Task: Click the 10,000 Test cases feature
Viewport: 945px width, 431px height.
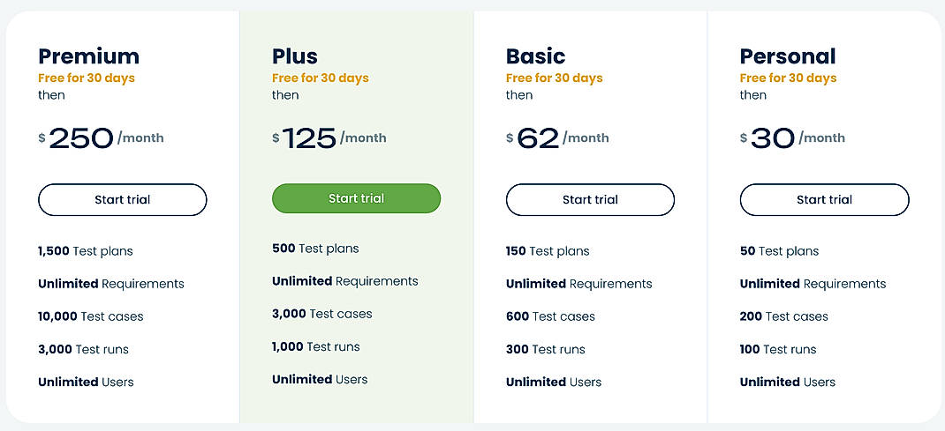Action: [x=90, y=316]
